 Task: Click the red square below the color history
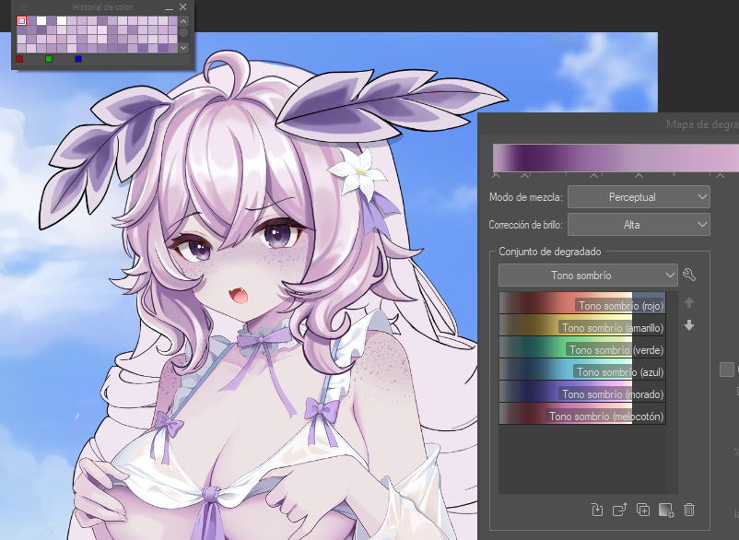[x=19, y=59]
